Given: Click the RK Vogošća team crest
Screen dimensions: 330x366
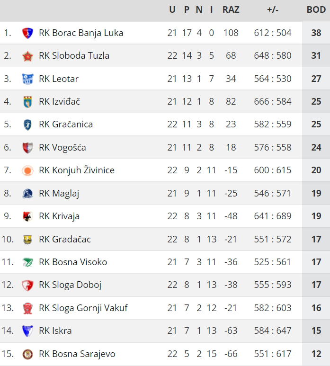Looking at the screenshot, I should pos(27,148).
